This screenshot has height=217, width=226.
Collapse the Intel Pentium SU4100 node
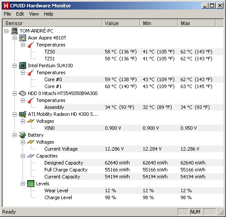(14, 66)
